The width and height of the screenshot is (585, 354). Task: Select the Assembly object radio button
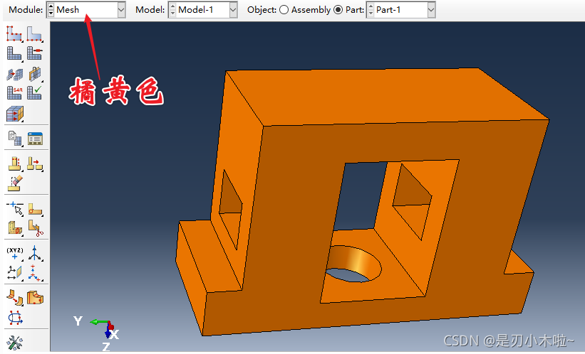[x=284, y=10]
